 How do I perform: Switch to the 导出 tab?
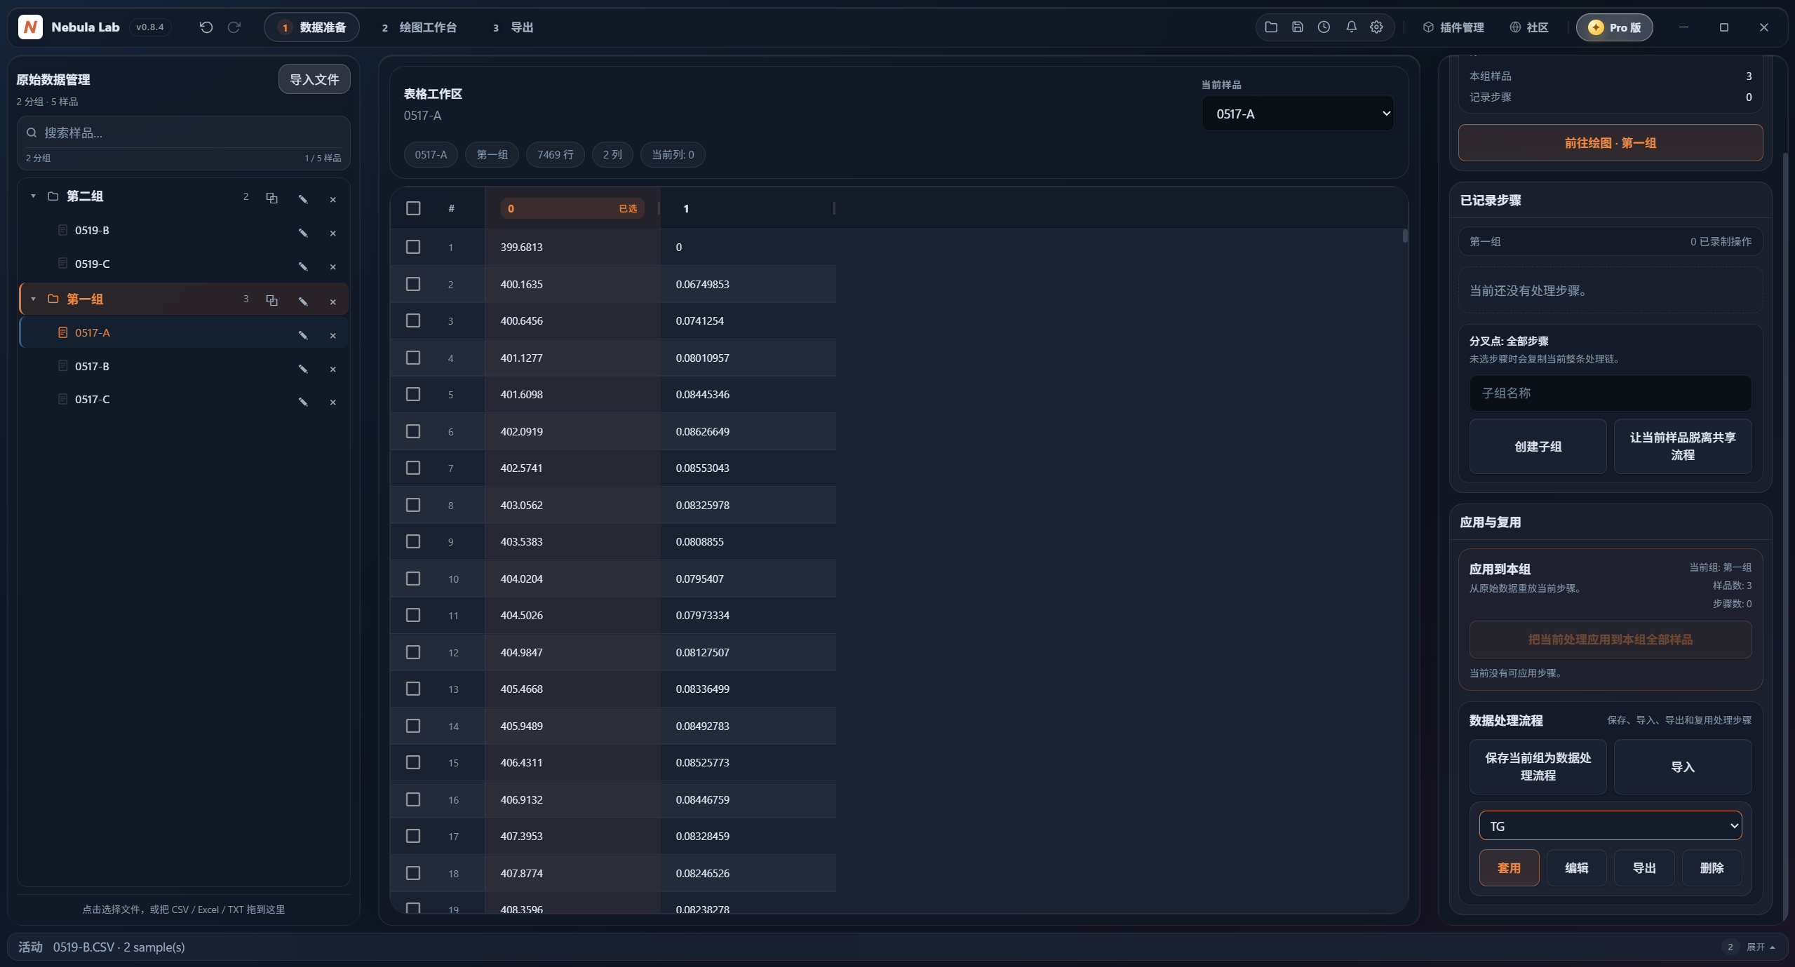coord(514,27)
